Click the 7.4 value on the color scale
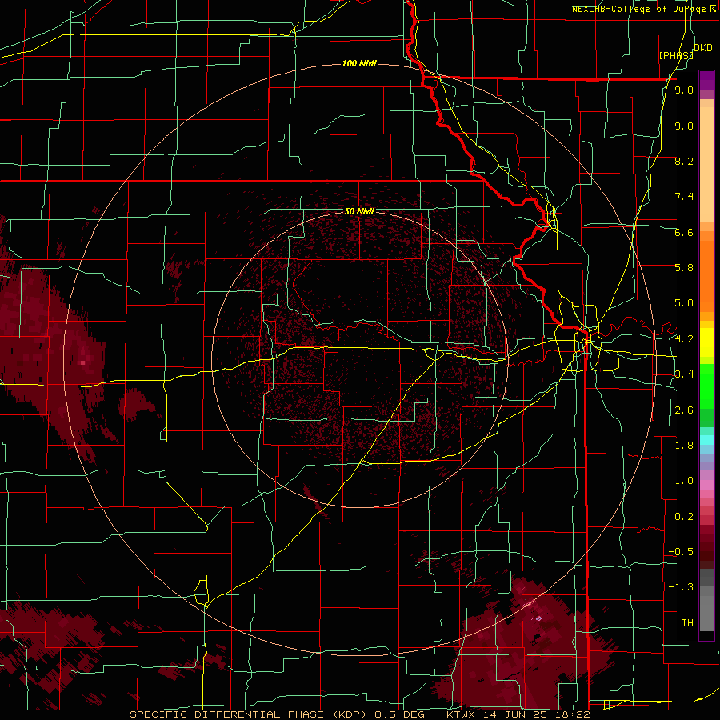The width and height of the screenshot is (720, 720). pos(684,197)
